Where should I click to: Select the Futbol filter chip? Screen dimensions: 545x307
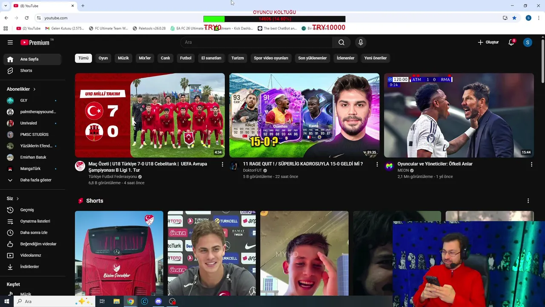tap(186, 58)
